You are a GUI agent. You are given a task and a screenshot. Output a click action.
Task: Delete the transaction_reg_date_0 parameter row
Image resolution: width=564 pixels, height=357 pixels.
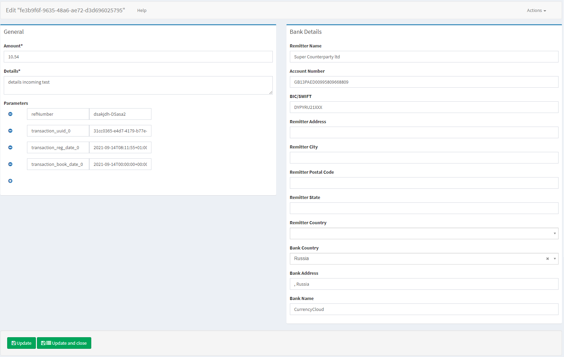[10, 147]
